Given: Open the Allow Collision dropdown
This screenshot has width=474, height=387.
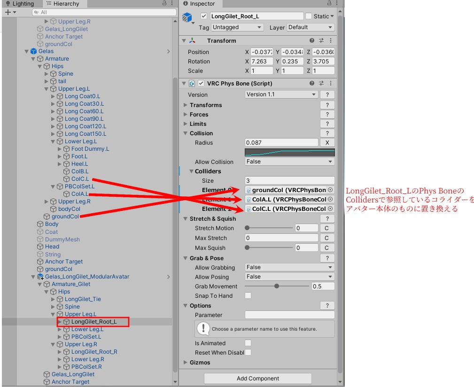Looking at the screenshot, I should tap(289, 162).
